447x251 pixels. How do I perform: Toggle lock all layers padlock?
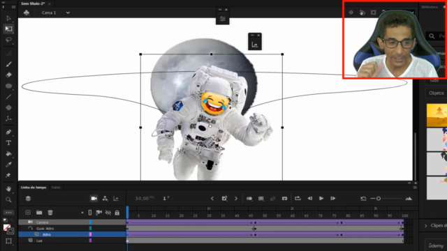pos(117,213)
